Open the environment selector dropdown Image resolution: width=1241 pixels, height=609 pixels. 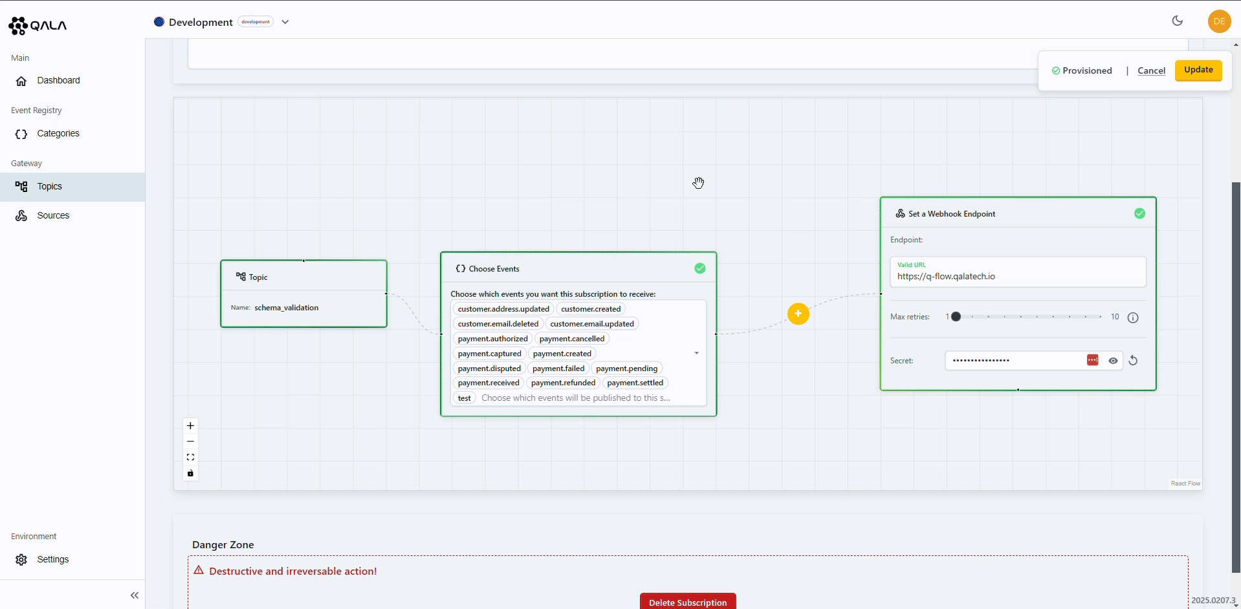285,21
